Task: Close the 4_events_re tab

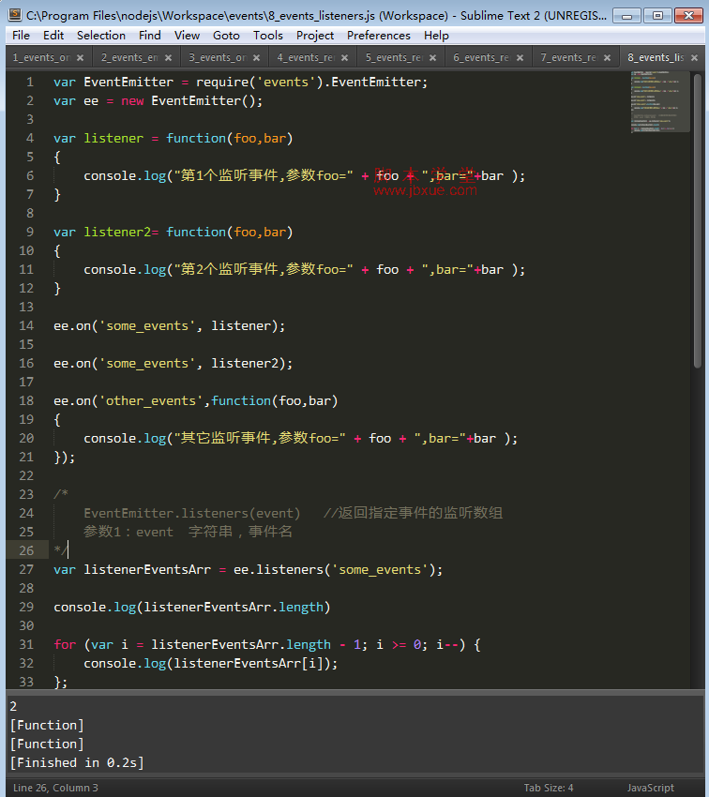Action: pyautogui.click(x=344, y=58)
